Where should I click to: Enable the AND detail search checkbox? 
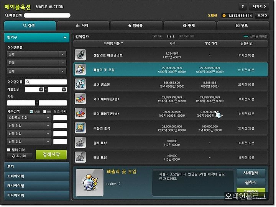(31, 111)
